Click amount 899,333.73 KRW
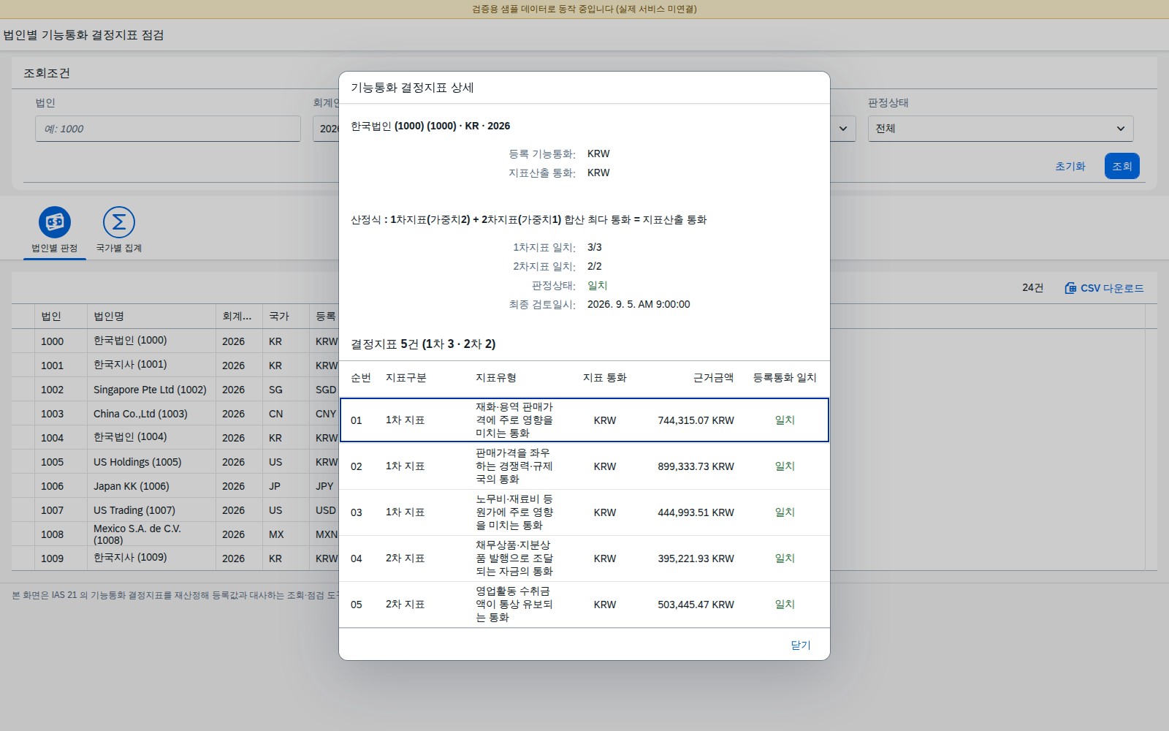The image size is (1169, 731). coord(696,466)
